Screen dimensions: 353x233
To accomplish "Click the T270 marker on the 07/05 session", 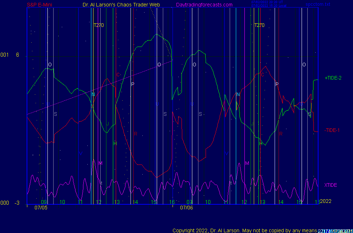I will click(x=98, y=25).
